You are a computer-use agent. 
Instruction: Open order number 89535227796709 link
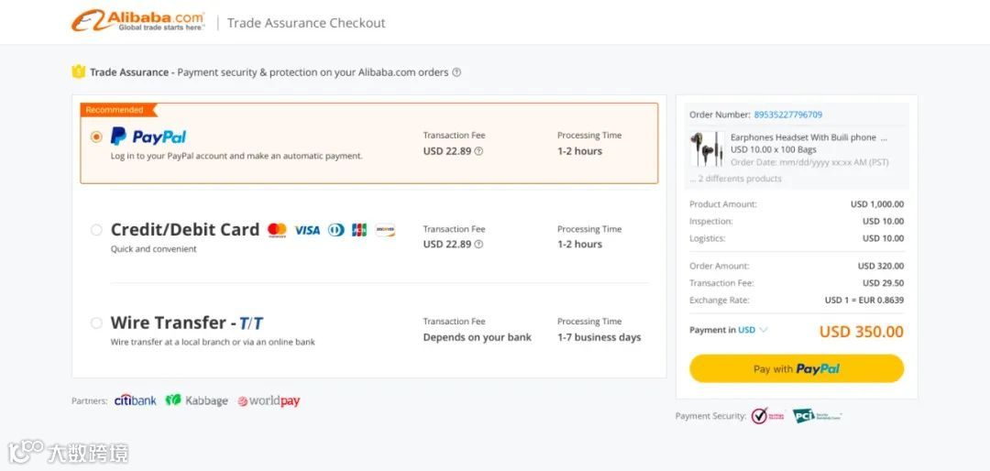click(x=787, y=115)
